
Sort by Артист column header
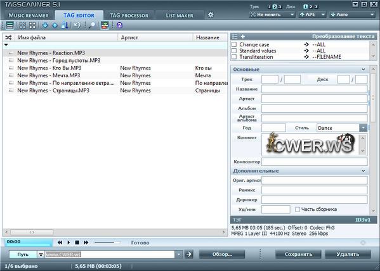click(155, 37)
